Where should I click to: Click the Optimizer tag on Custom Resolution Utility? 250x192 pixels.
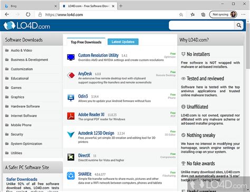coord(170,57)
